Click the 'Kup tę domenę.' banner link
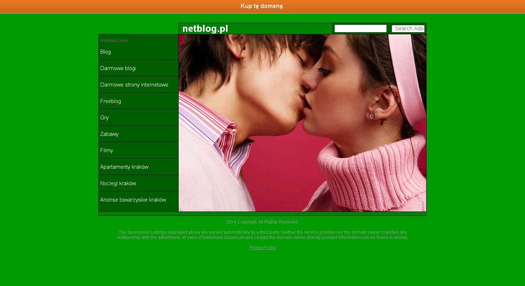The image size is (525, 286). (x=262, y=6)
